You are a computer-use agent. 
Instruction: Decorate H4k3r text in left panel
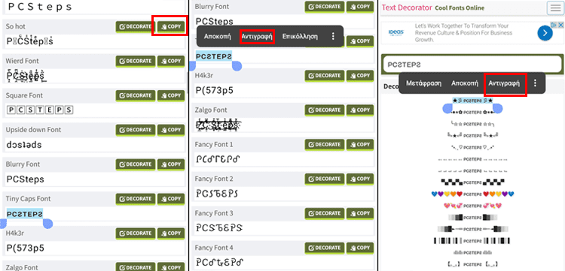pos(136,233)
